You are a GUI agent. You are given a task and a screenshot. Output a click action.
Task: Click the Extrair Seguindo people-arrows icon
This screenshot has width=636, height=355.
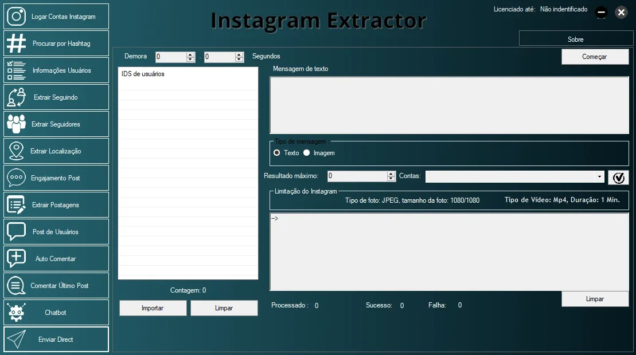pyautogui.click(x=16, y=97)
